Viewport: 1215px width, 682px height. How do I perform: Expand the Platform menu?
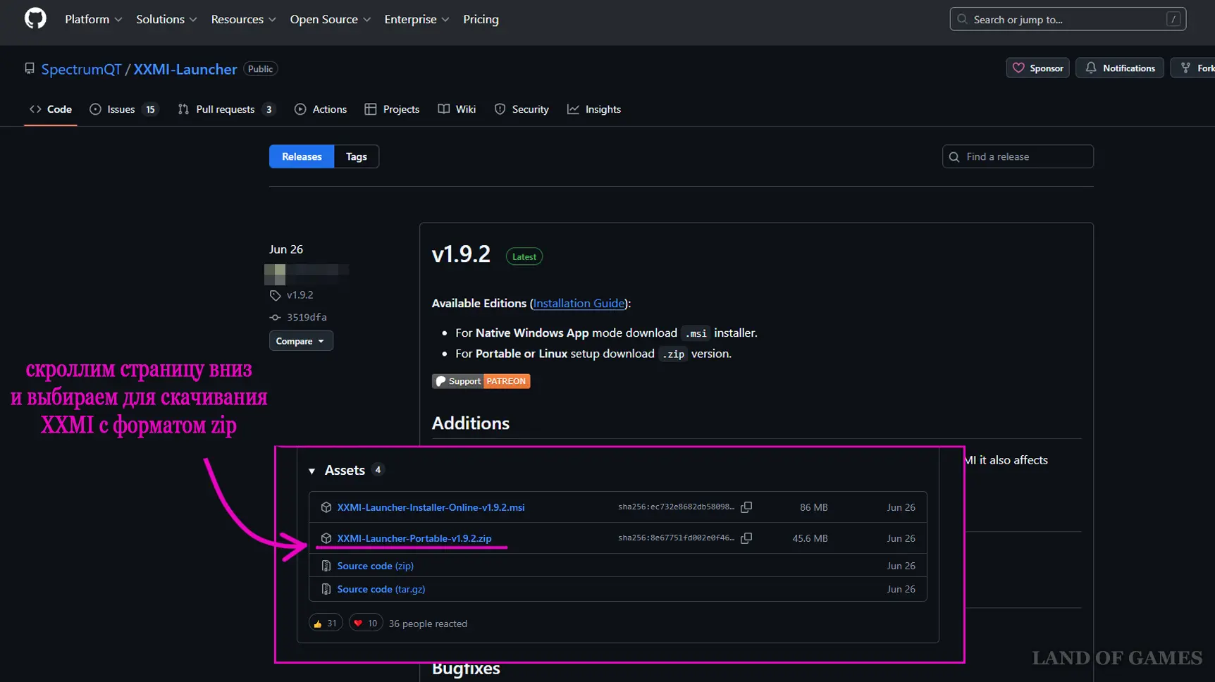point(93,20)
